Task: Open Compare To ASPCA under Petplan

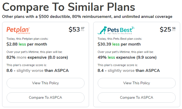Action: click(45, 97)
